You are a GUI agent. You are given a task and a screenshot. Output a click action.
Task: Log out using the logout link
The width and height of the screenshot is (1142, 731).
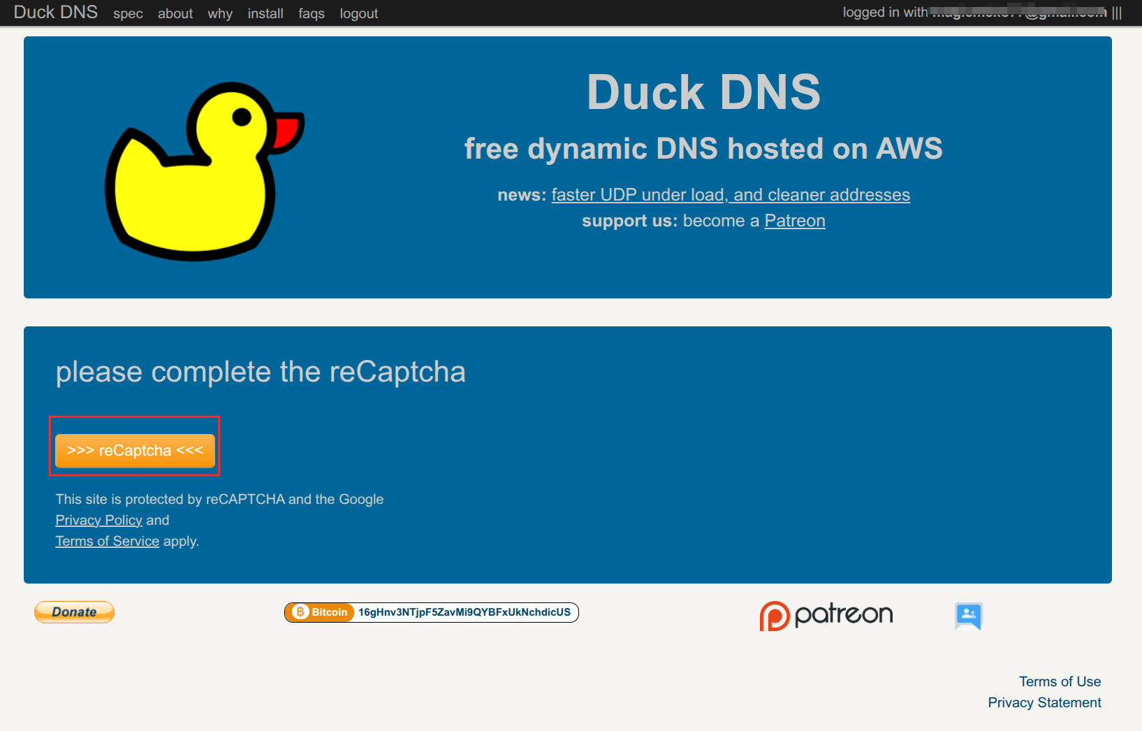(359, 13)
